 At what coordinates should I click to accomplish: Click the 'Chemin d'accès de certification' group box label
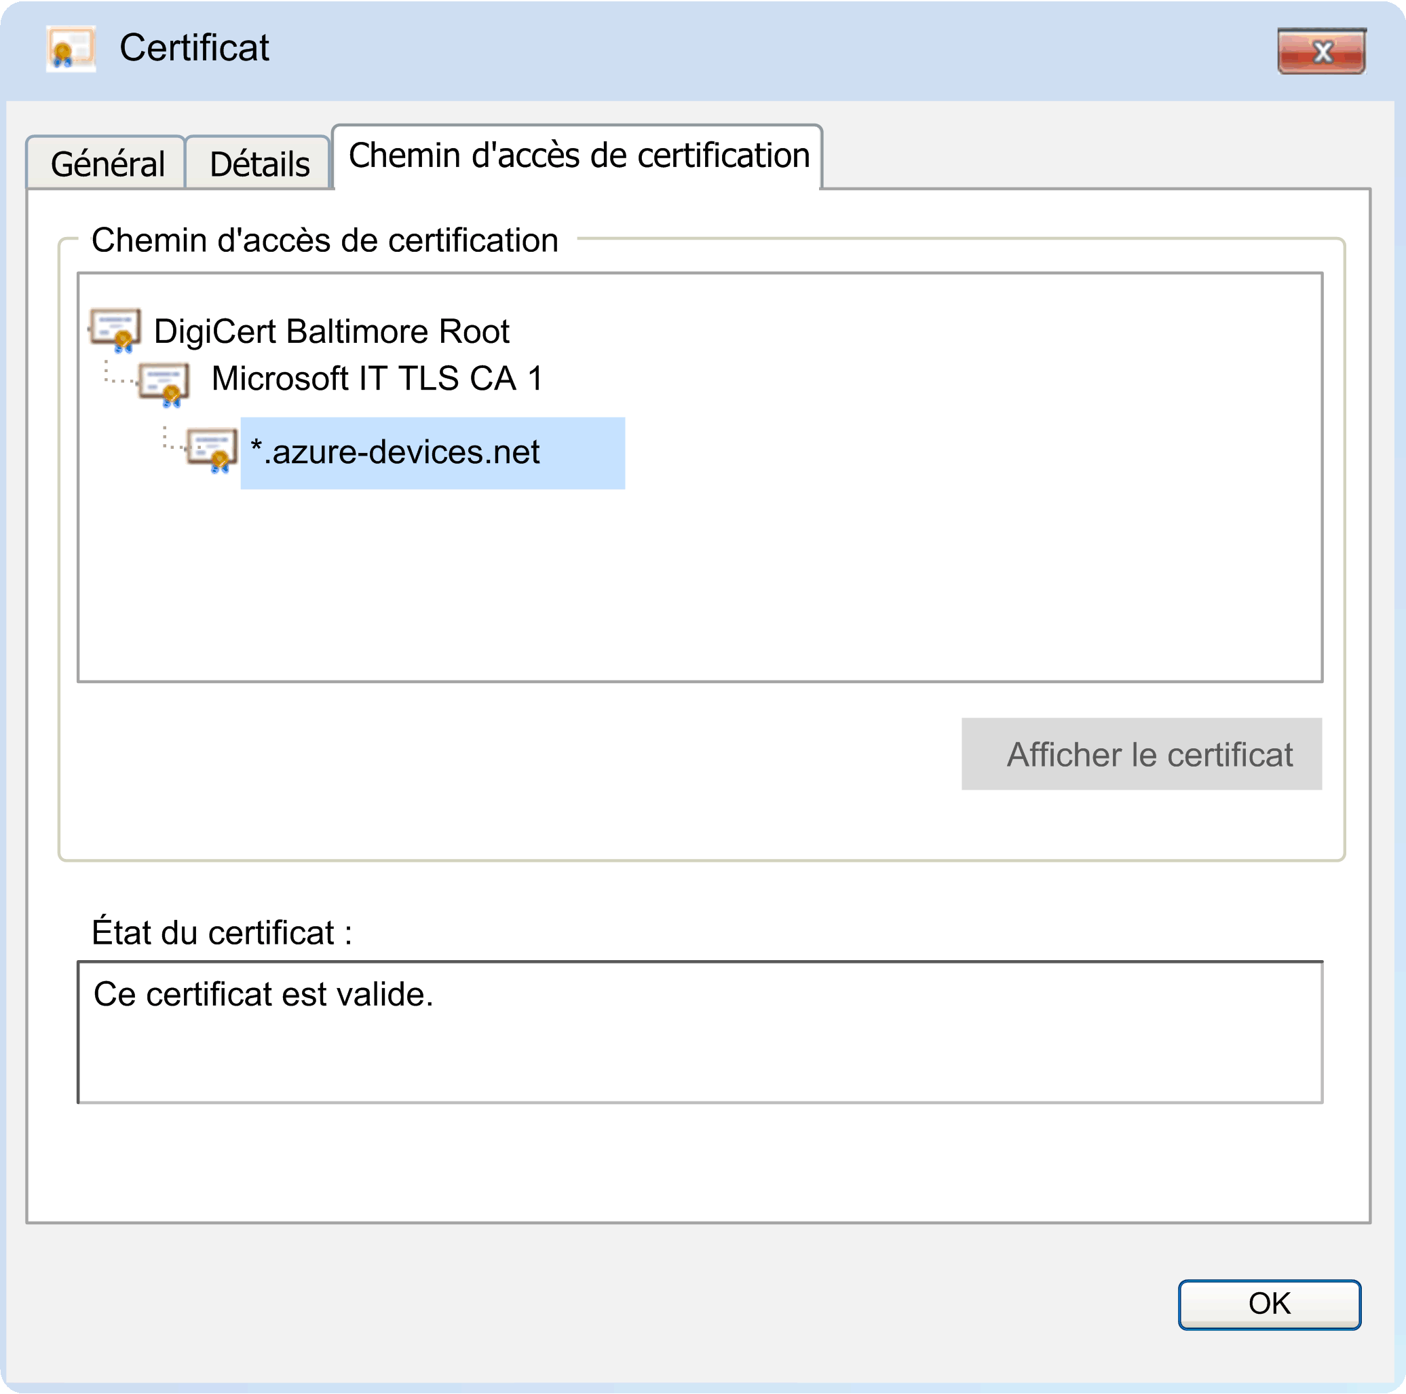coord(324,240)
